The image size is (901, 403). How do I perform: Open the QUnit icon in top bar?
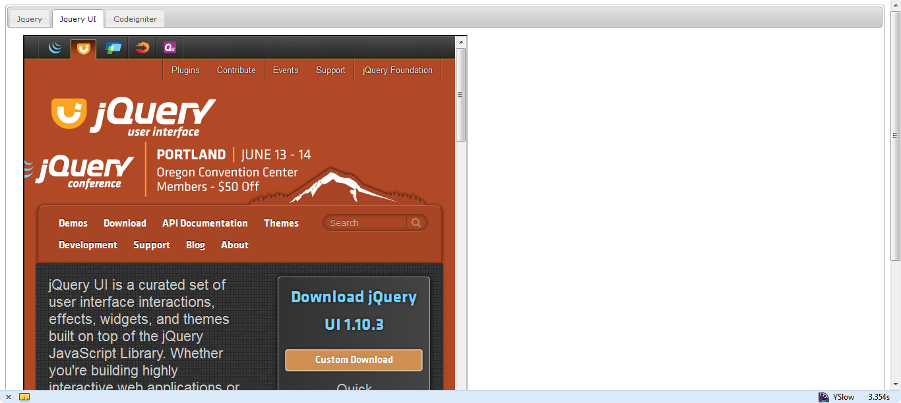[x=170, y=47]
